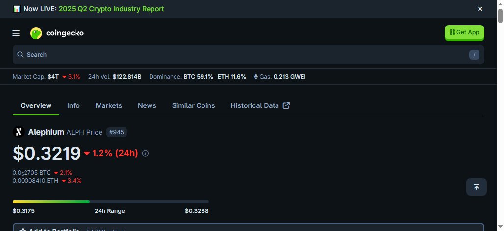
Task: Click the #945 rank badge
Action: (117, 132)
